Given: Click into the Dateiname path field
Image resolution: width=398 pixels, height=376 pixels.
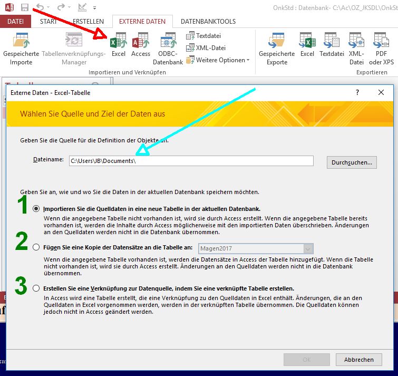Looking at the screenshot, I should pos(191,161).
